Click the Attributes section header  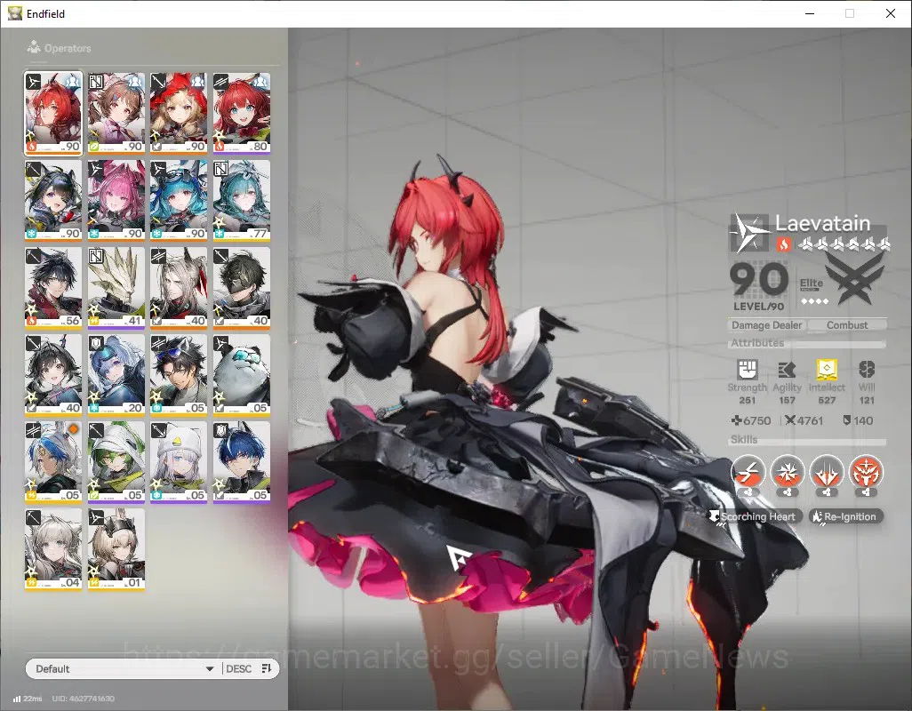[757, 343]
